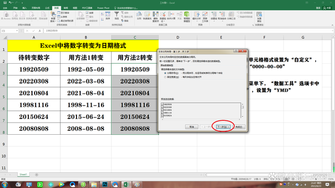Click the formula bar showing 19920509
335x188 pixels.
click(x=188, y=31)
